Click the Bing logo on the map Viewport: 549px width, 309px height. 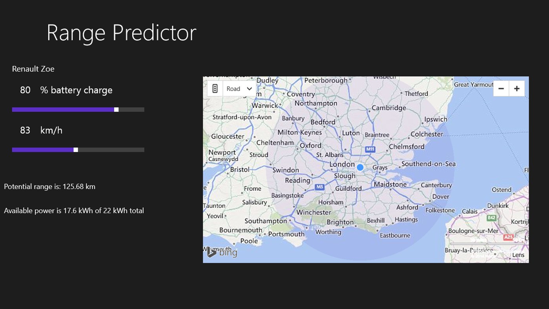pyautogui.click(x=223, y=252)
